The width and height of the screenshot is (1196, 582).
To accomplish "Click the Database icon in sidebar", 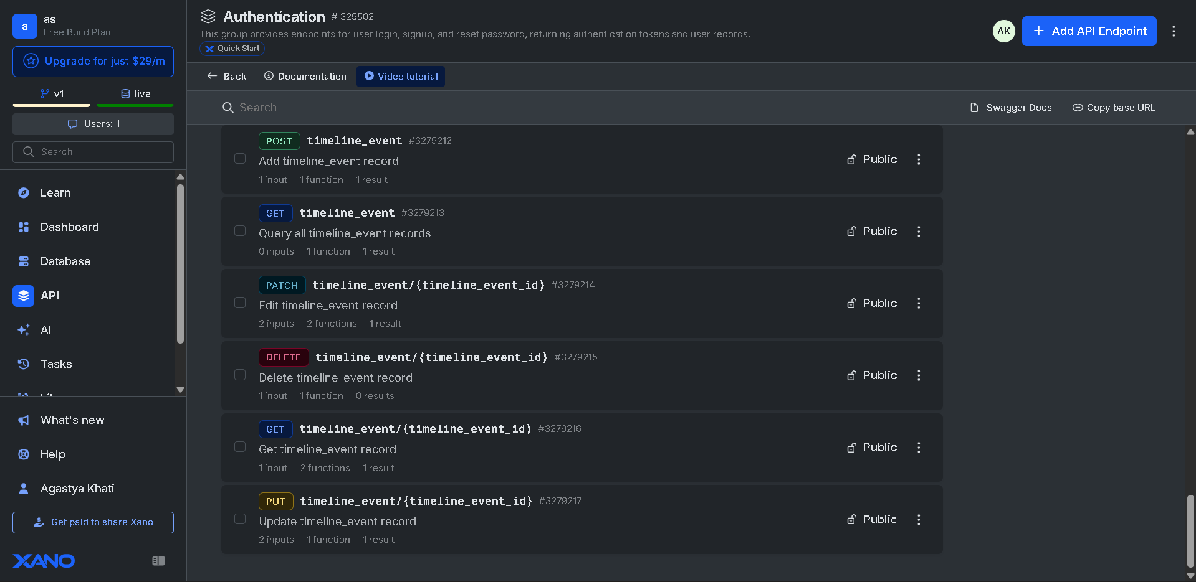I will tap(24, 261).
